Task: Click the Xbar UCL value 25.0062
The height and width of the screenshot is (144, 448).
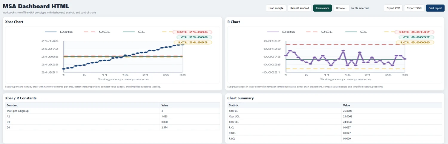Action: (x=347, y=117)
